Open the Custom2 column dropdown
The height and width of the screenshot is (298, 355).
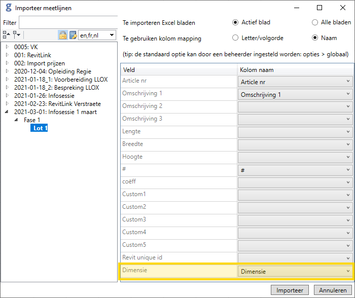pyautogui.click(x=295, y=208)
